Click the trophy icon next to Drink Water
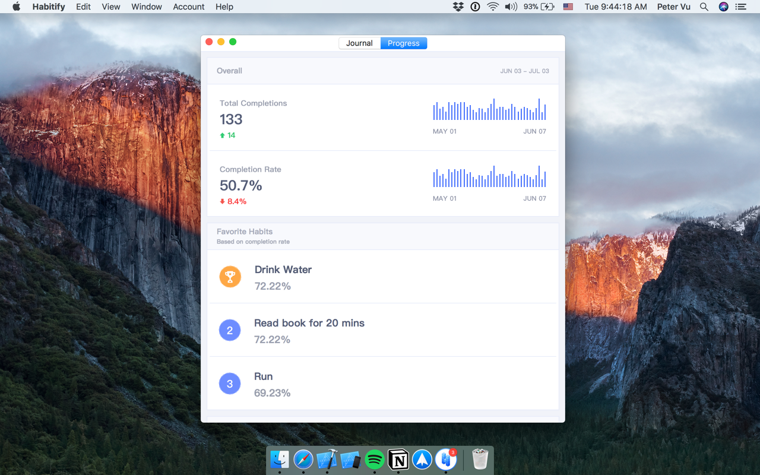The width and height of the screenshot is (760, 475). pos(230,277)
